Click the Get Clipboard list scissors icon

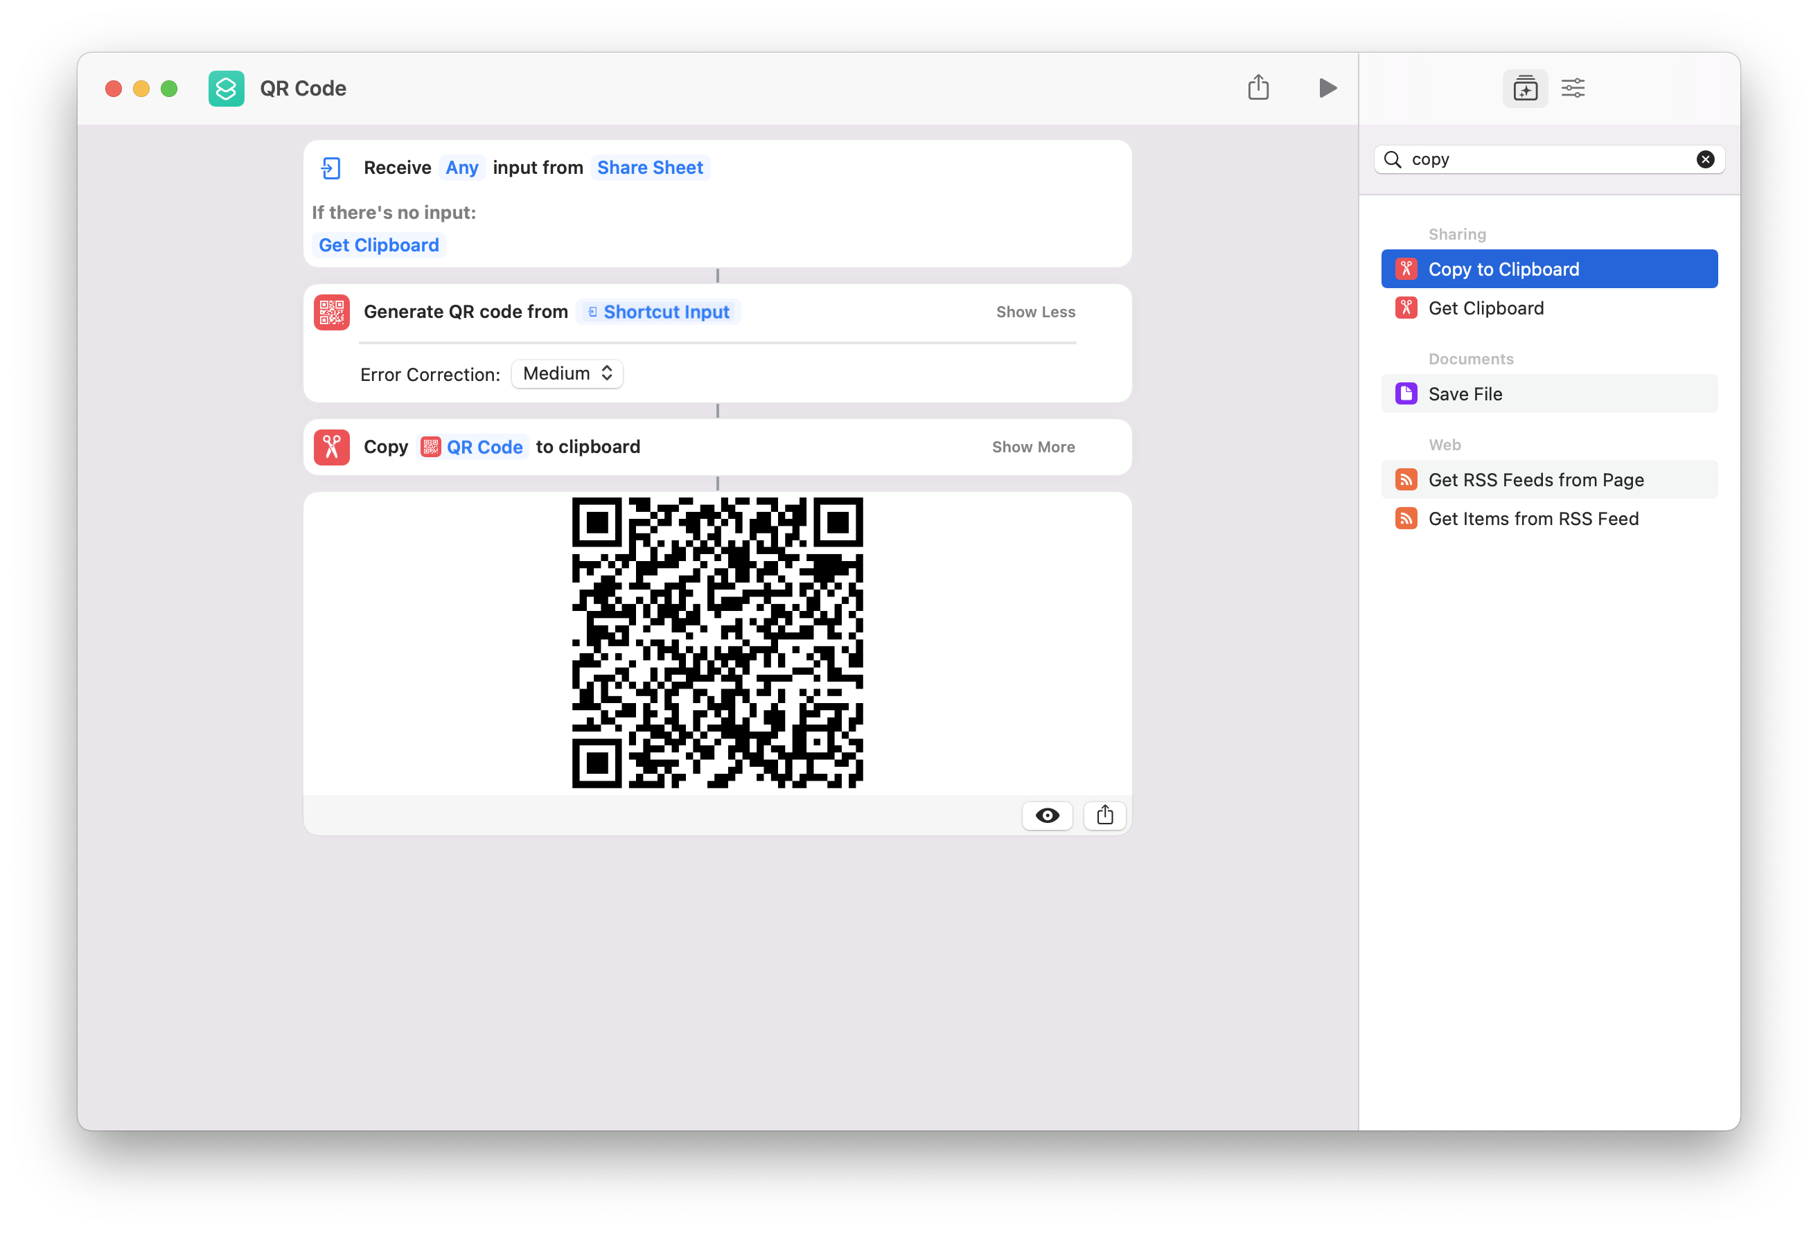(1406, 308)
